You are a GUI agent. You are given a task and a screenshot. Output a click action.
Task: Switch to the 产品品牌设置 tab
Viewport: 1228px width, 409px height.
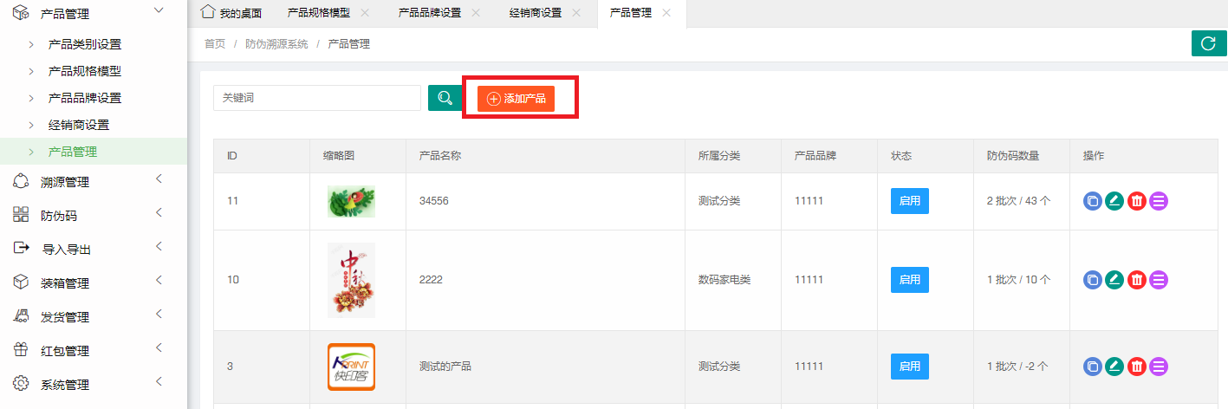coord(429,13)
